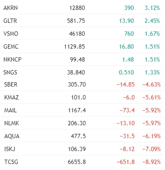The height and width of the screenshot is (170, 165).
Task: Select the SBER ticker
Action: click(11, 84)
